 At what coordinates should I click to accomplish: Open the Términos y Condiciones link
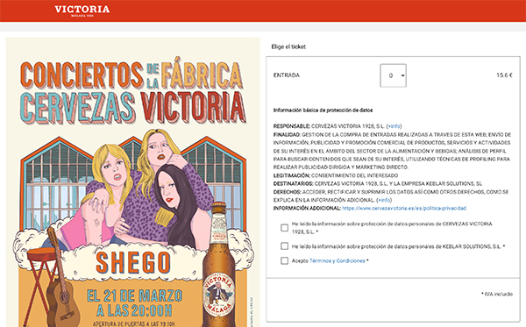coord(338,260)
